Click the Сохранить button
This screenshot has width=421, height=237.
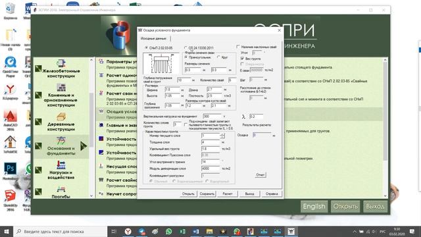click(207, 194)
